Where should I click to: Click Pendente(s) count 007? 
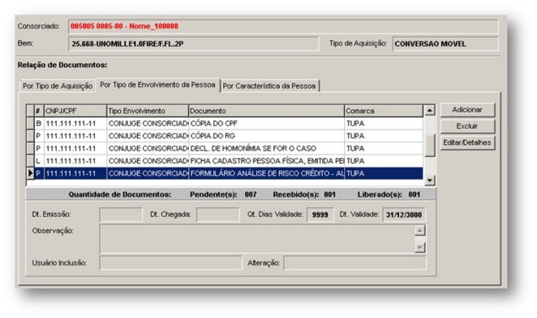click(251, 194)
